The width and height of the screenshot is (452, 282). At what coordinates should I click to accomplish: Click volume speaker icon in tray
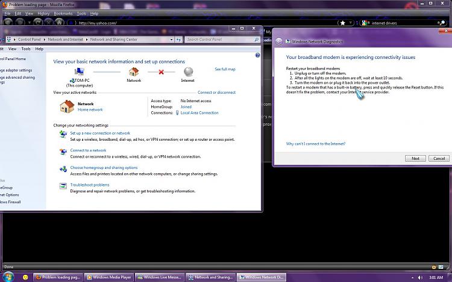click(x=420, y=277)
